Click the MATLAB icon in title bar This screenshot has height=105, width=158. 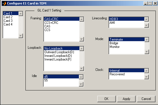[4, 3]
